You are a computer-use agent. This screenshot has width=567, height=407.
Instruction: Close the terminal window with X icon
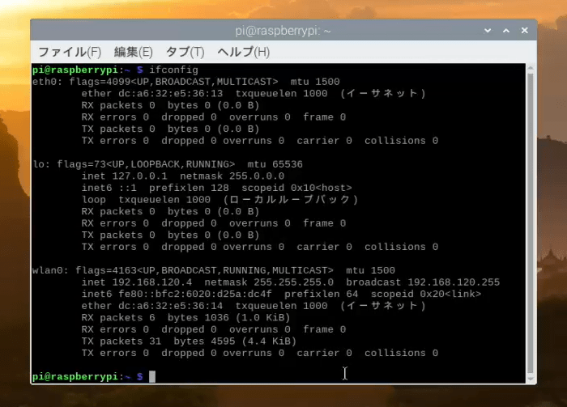click(x=524, y=31)
